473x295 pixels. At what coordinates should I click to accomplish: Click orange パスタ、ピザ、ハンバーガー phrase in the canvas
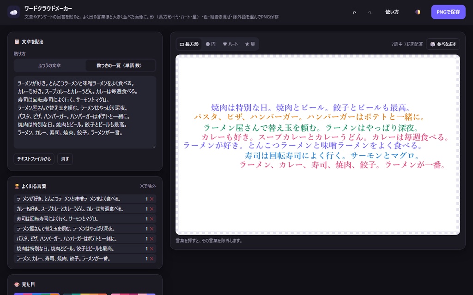coord(309,117)
